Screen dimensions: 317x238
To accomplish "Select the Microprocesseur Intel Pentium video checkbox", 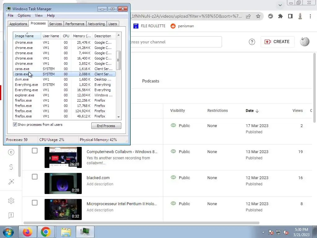I will [35, 203].
